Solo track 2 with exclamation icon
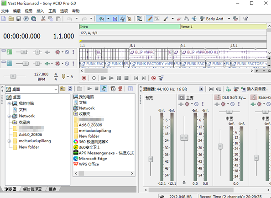This screenshot has height=198, width=271. point(73,64)
